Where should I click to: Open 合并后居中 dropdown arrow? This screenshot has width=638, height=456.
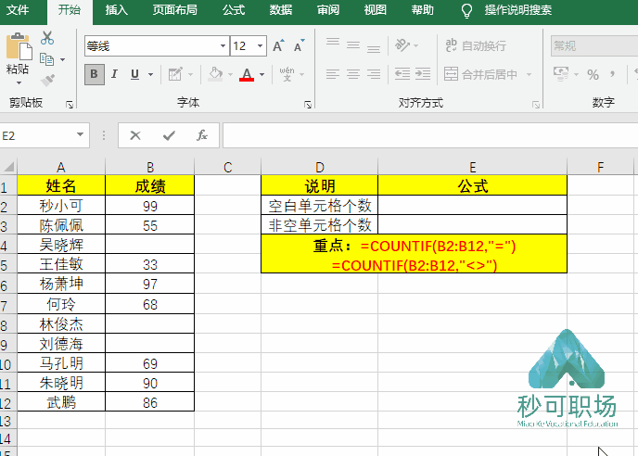click(x=529, y=74)
